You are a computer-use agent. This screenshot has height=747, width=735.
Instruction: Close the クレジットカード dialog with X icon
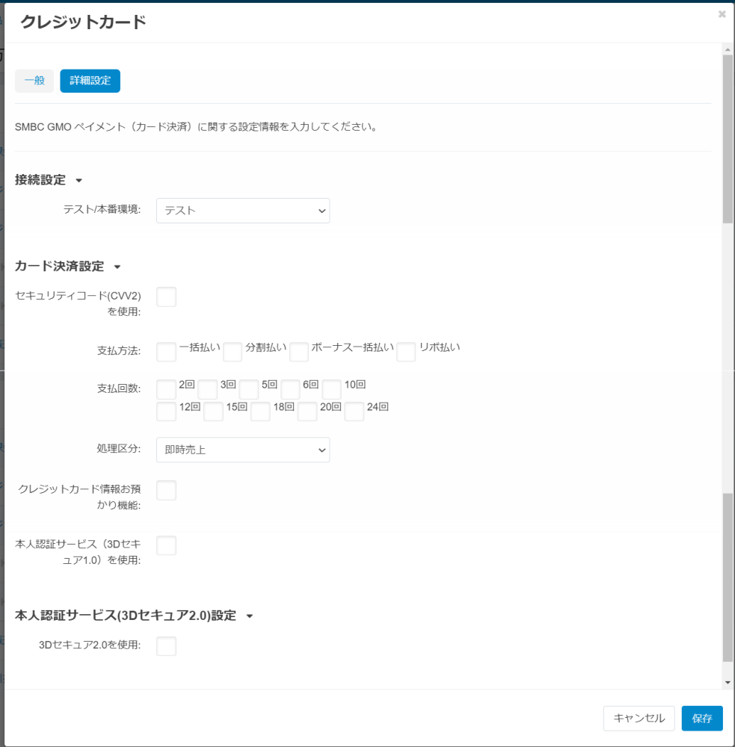(x=722, y=14)
